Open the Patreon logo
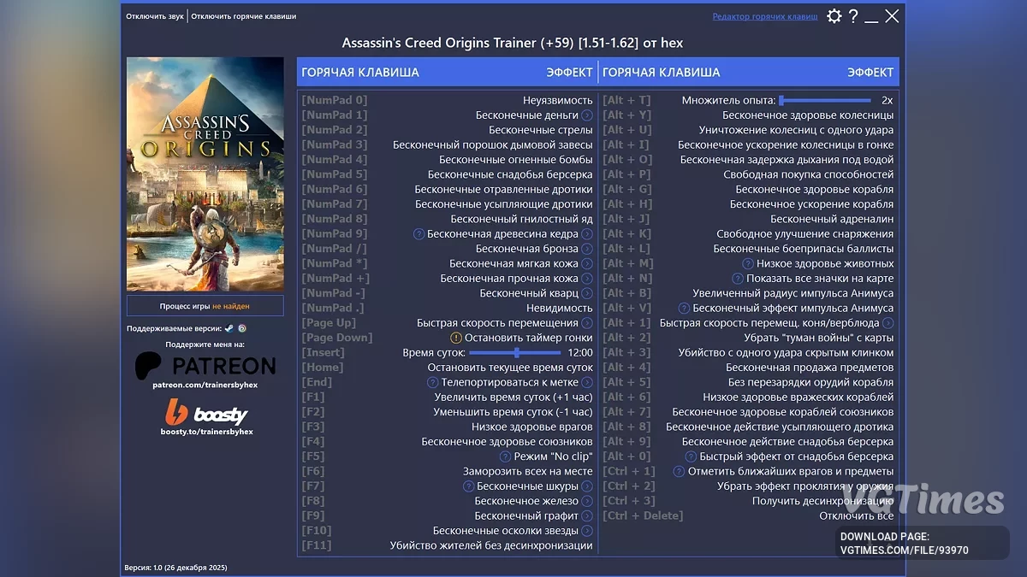The width and height of the screenshot is (1027, 577). click(205, 366)
